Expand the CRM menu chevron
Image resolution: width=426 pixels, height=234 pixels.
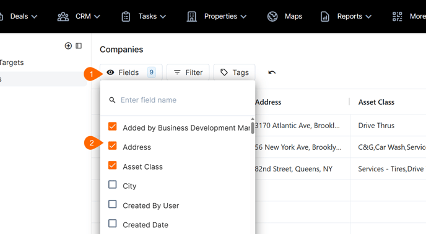pos(97,17)
